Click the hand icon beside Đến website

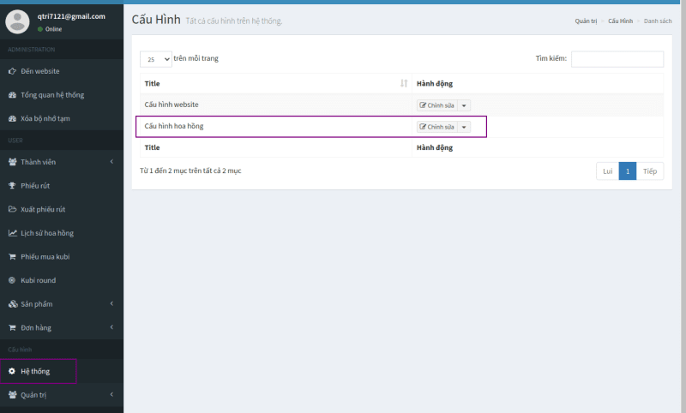coord(12,71)
